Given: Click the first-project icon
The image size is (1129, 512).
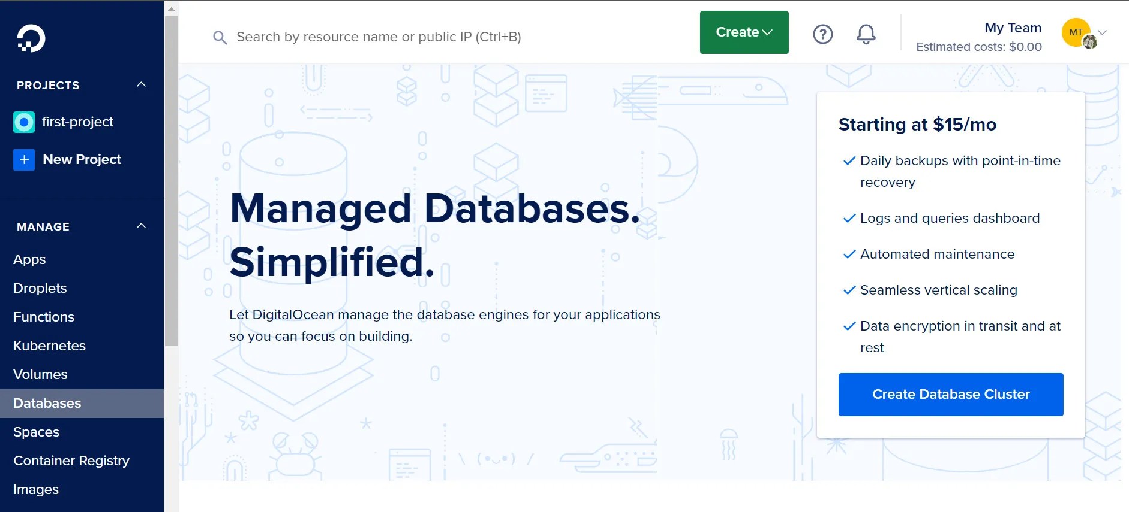Looking at the screenshot, I should pyautogui.click(x=24, y=122).
